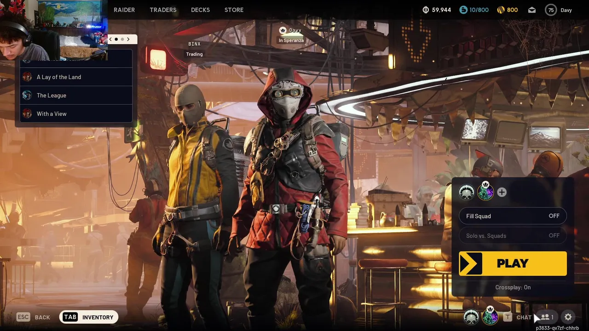Go to the STORE tab
The width and height of the screenshot is (589, 331).
click(234, 10)
